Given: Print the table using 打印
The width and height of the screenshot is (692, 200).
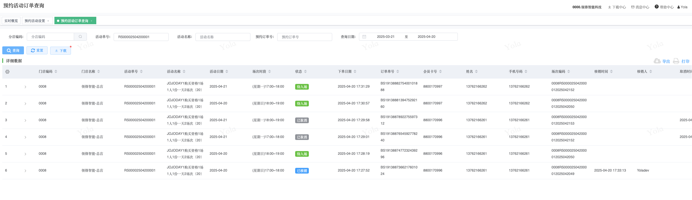Looking at the screenshot, I should coord(681,61).
